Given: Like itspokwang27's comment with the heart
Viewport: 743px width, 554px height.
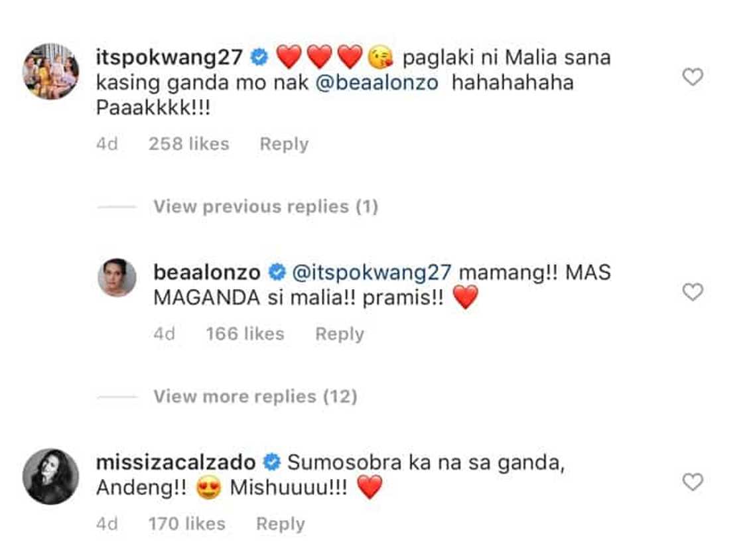Looking at the screenshot, I should coord(692,78).
